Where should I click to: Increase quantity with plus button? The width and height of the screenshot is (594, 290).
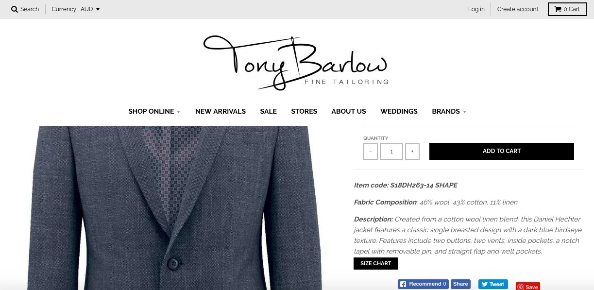[x=412, y=152]
